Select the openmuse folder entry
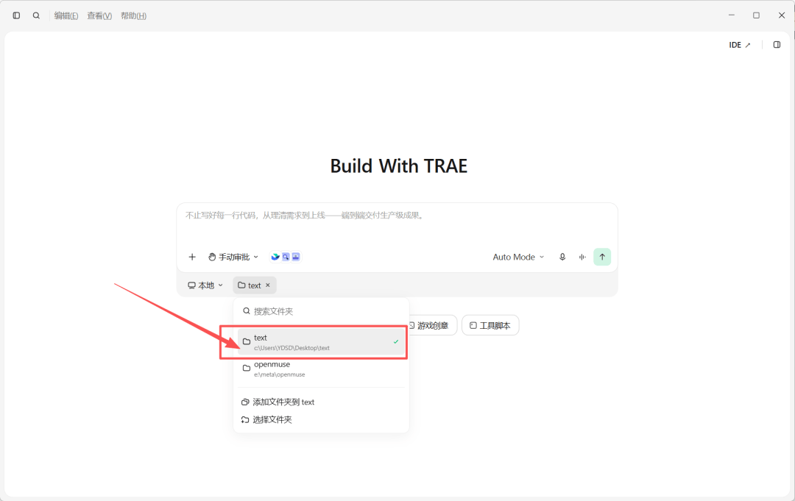Image resolution: width=795 pixels, height=501 pixels. point(321,369)
